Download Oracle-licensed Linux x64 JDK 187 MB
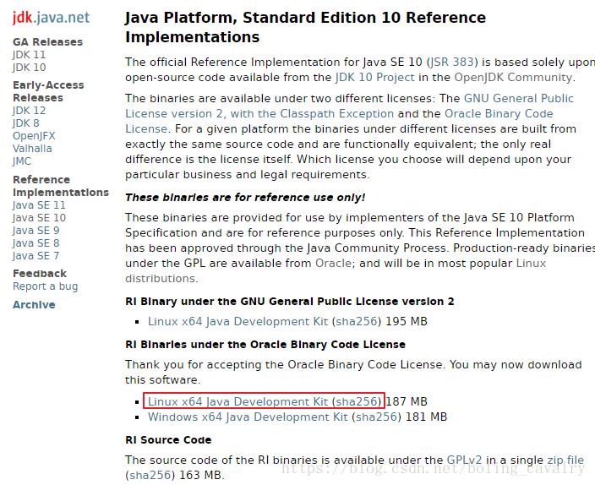This screenshot has height=485, width=595. tap(237, 401)
